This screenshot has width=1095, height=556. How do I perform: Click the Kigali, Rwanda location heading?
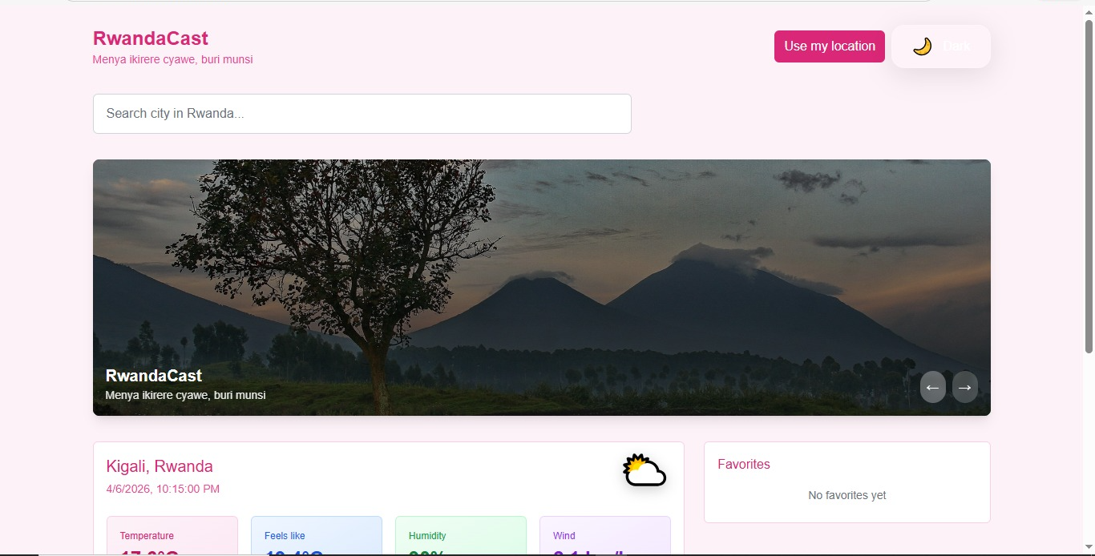(x=160, y=466)
